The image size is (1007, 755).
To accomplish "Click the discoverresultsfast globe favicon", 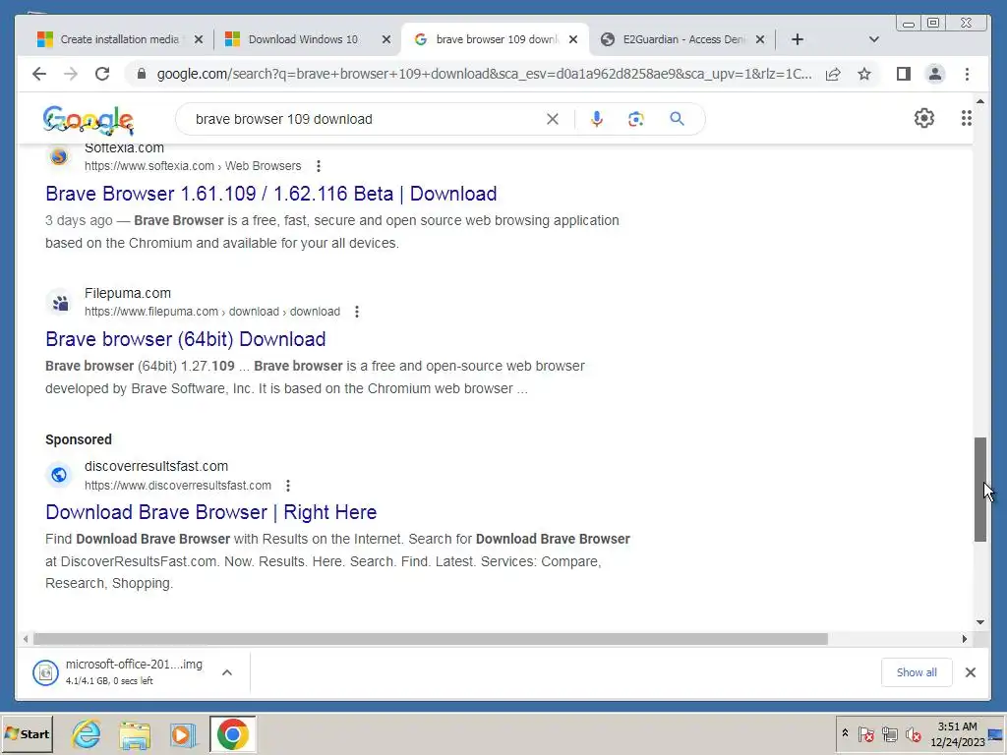I will [x=58, y=475].
